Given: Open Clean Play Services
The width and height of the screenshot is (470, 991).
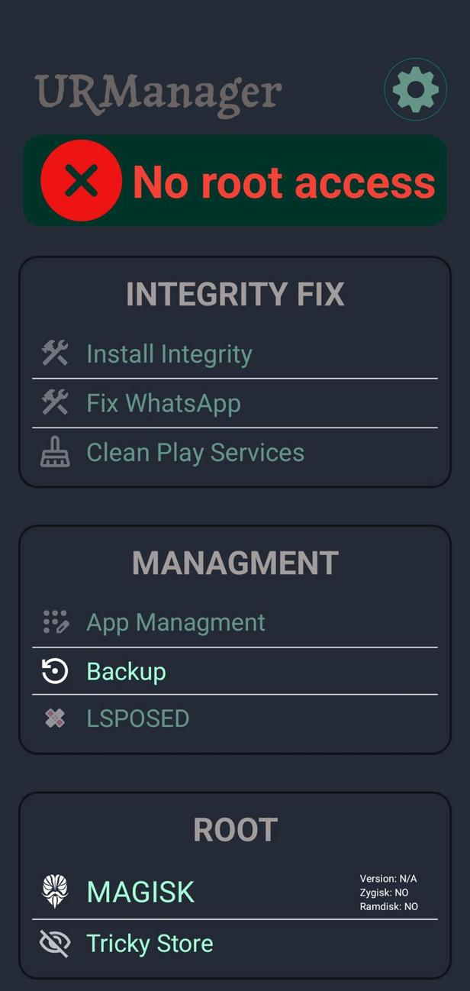Looking at the screenshot, I should point(195,452).
